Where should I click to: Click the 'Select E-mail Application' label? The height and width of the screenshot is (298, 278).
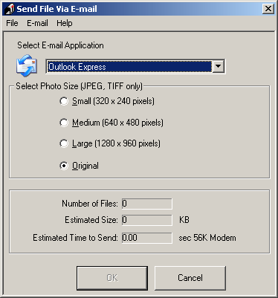tap(60, 45)
